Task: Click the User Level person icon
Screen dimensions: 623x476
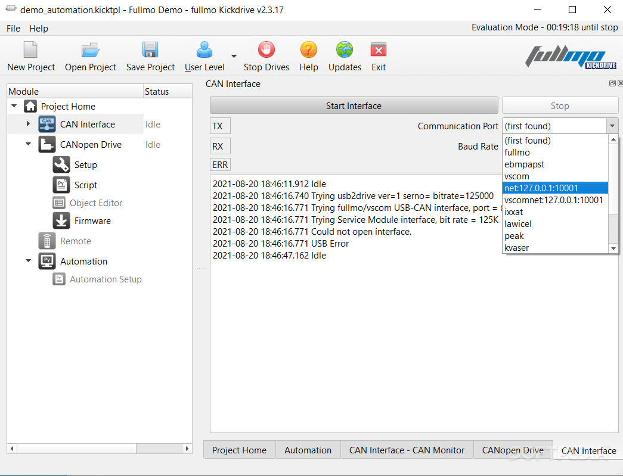Action: 204,50
